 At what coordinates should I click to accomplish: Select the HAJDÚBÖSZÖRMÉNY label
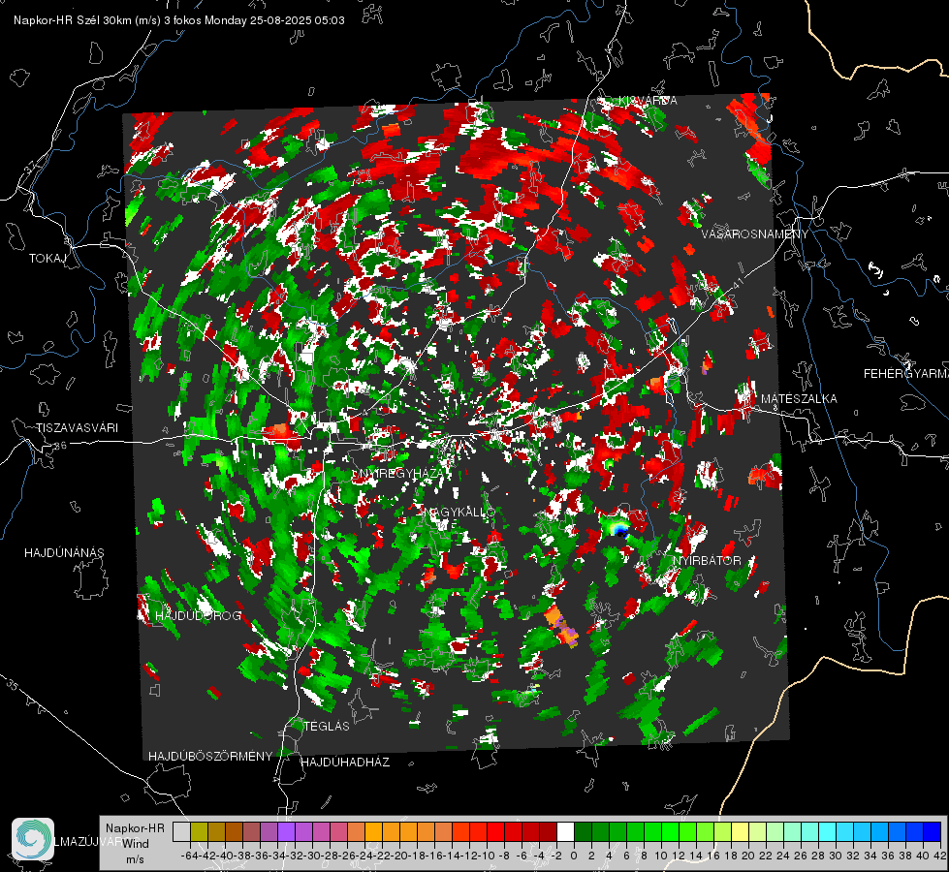coord(210,757)
